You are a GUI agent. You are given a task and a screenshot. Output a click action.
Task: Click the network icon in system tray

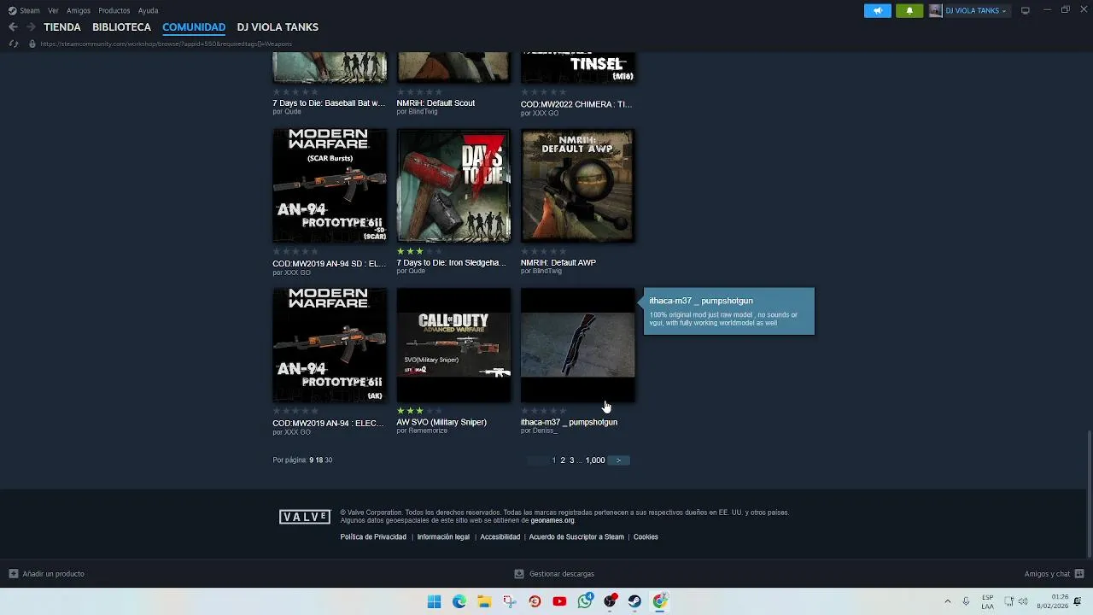pos(1008,601)
